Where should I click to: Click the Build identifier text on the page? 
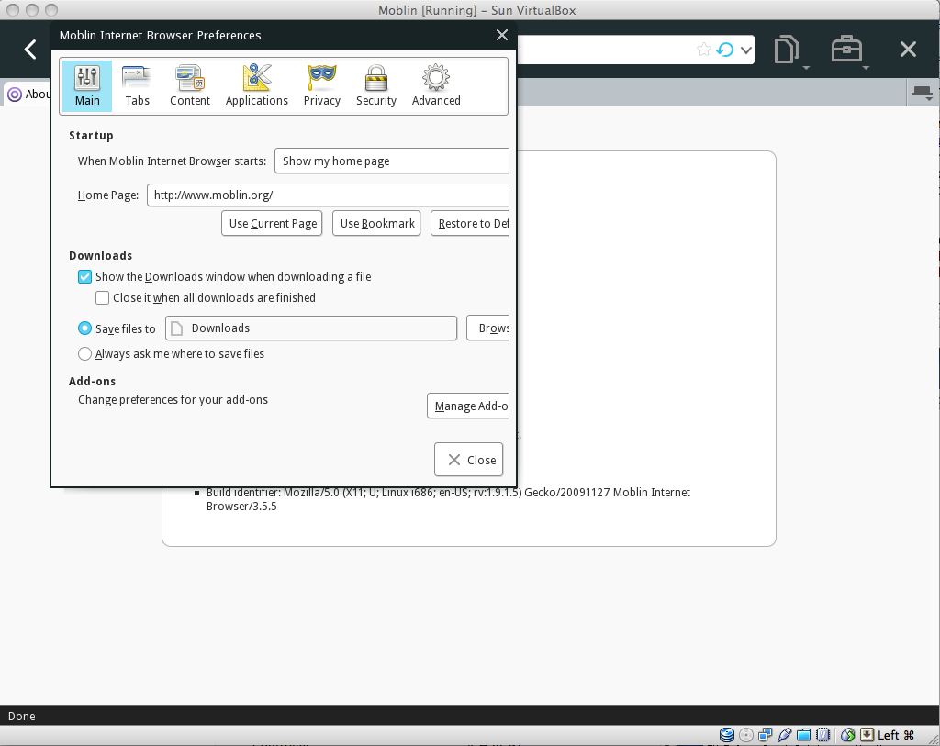click(448, 499)
